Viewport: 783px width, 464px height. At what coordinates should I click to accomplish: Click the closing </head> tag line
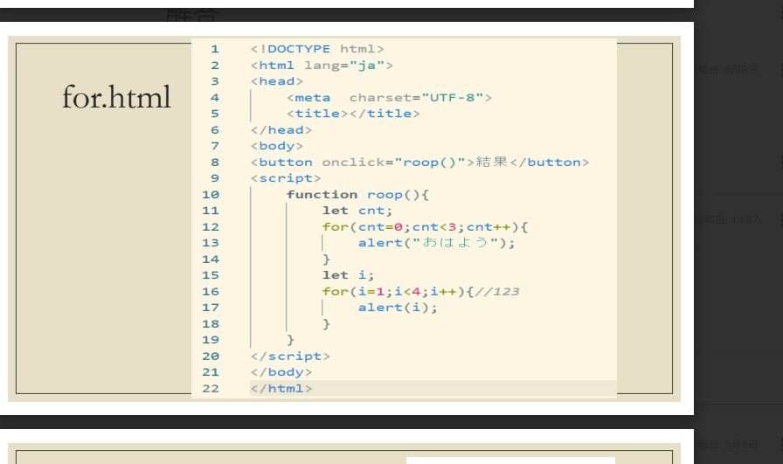[281, 130]
